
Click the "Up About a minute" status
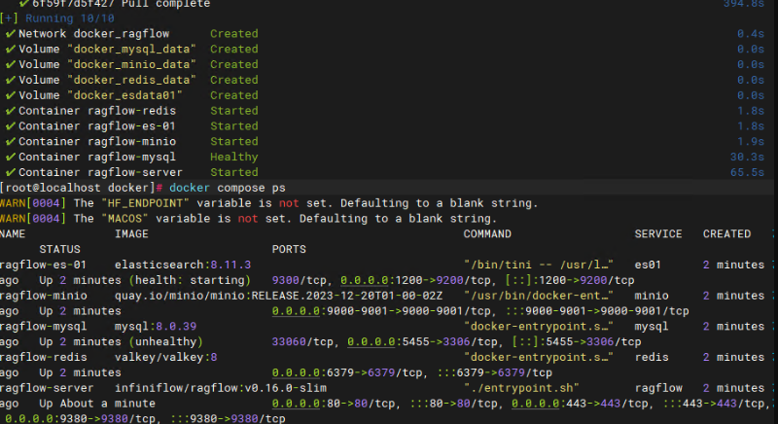click(97, 403)
